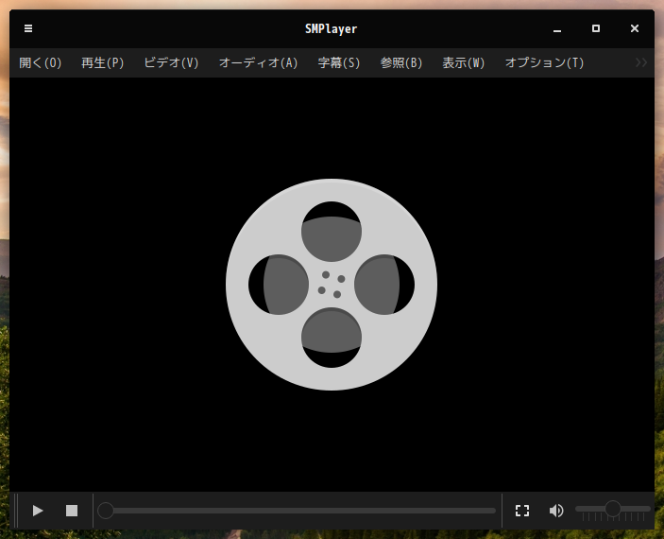Open the 表示(W) menu
The width and height of the screenshot is (664, 539).
coord(463,62)
